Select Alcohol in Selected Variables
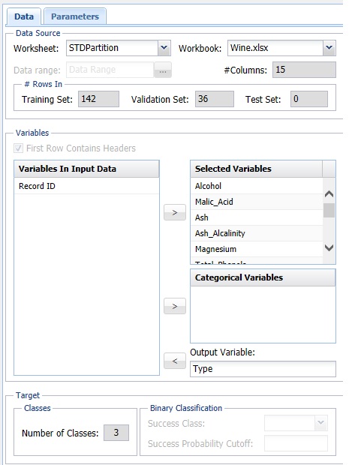349x465 pixels. pos(257,186)
